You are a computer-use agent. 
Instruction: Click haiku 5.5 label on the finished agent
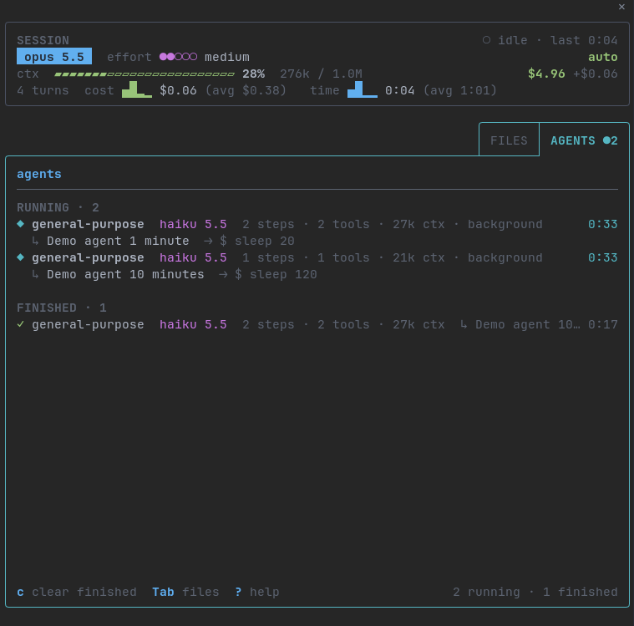click(x=193, y=324)
